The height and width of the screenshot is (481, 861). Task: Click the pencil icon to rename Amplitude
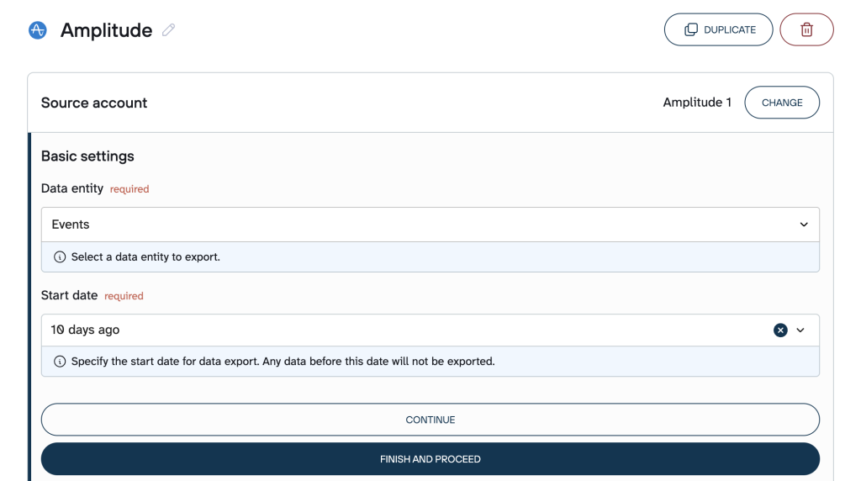[169, 30]
